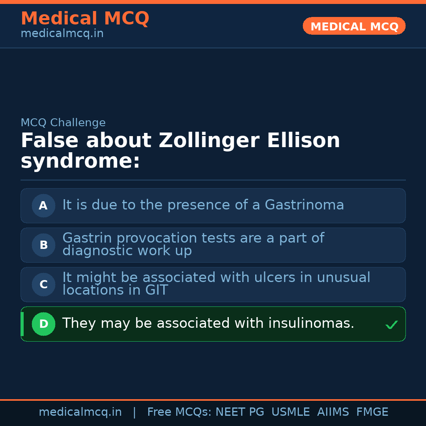The image size is (426, 426).
Task: Click the letter A option circle
Action: pos(43,206)
